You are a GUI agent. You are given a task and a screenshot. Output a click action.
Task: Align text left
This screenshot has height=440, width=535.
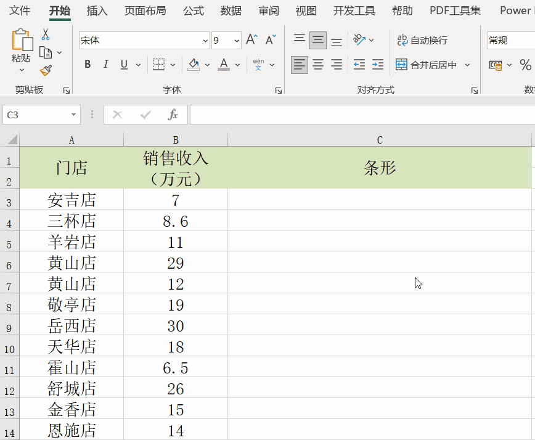point(299,65)
